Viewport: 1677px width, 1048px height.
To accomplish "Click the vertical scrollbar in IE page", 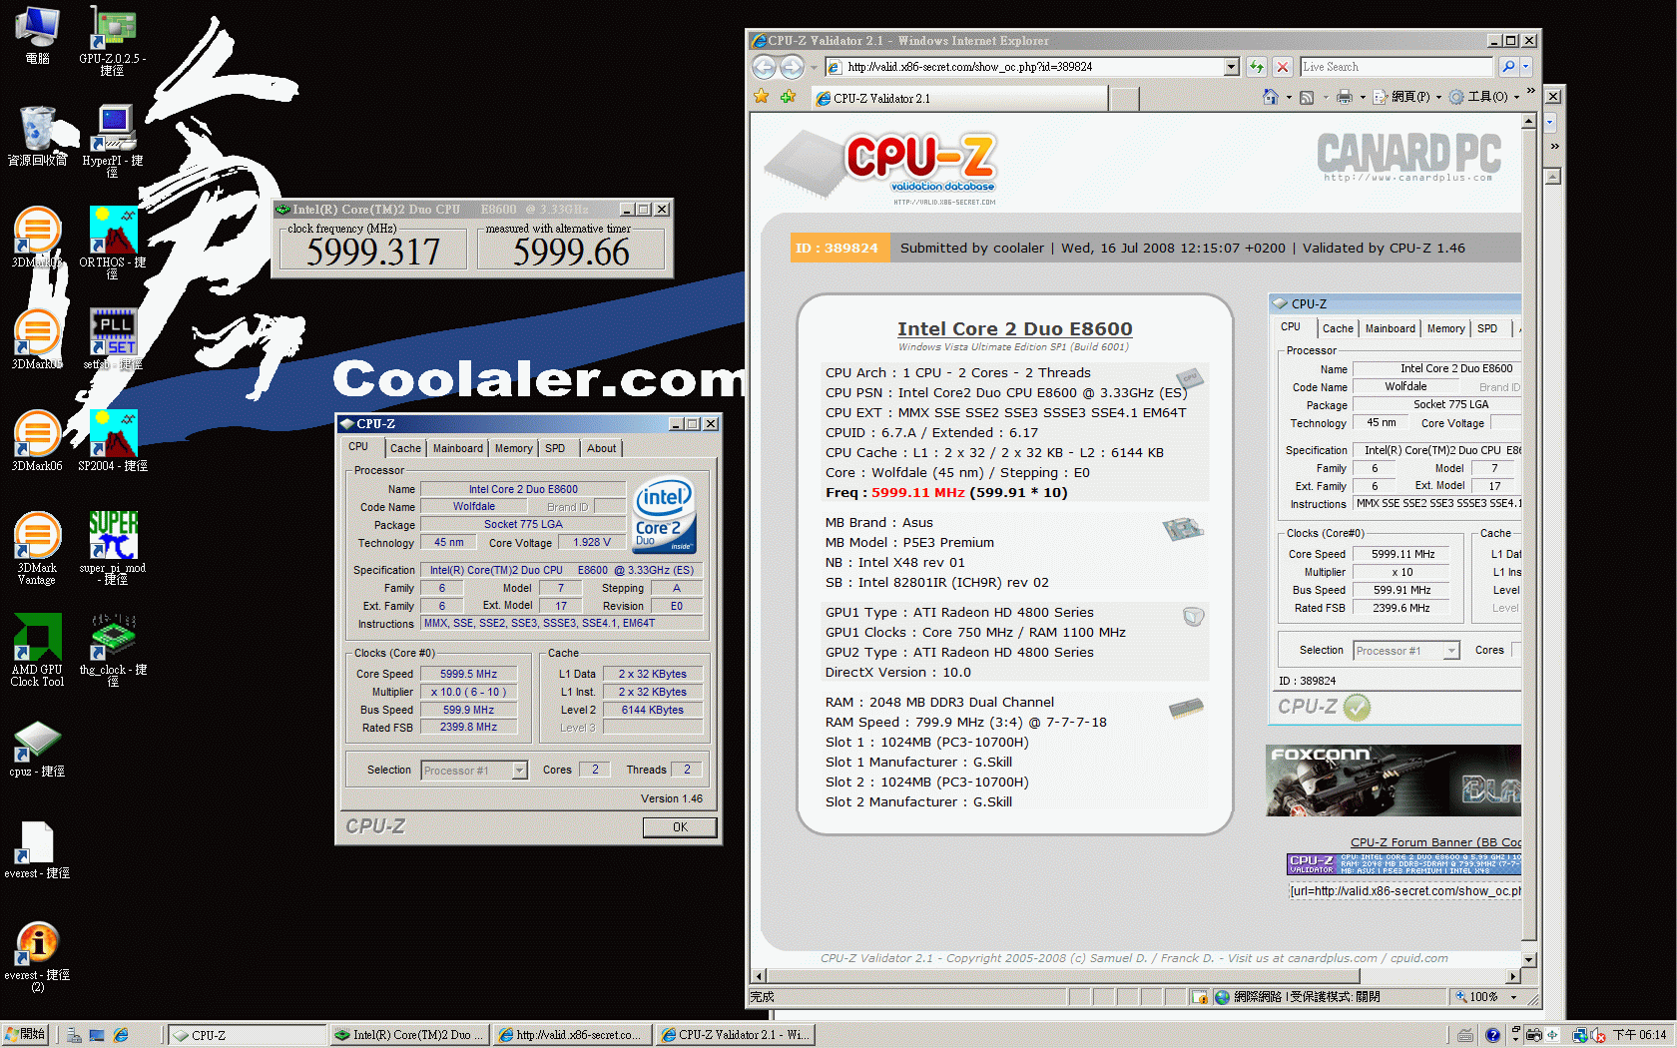I will coord(1528,539).
